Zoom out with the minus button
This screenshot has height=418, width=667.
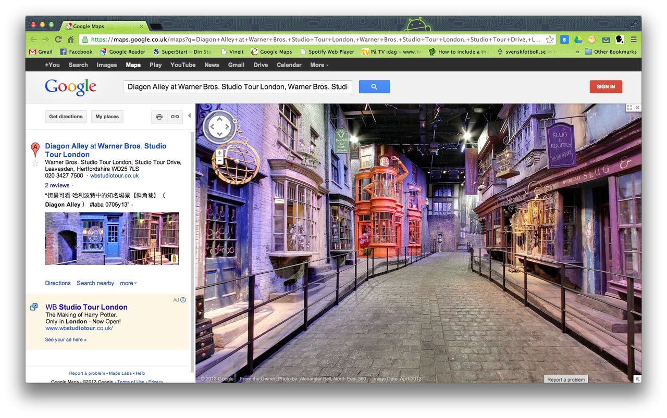(x=219, y=161)
